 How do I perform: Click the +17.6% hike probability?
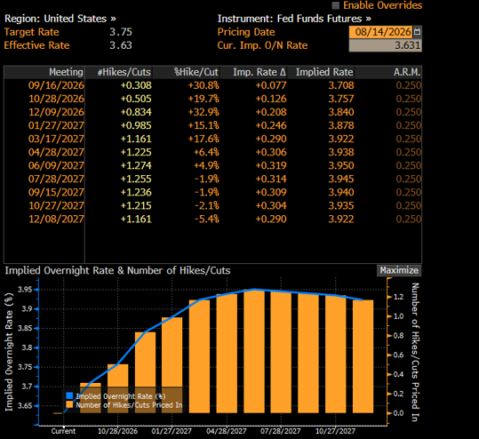coord(204,139)
